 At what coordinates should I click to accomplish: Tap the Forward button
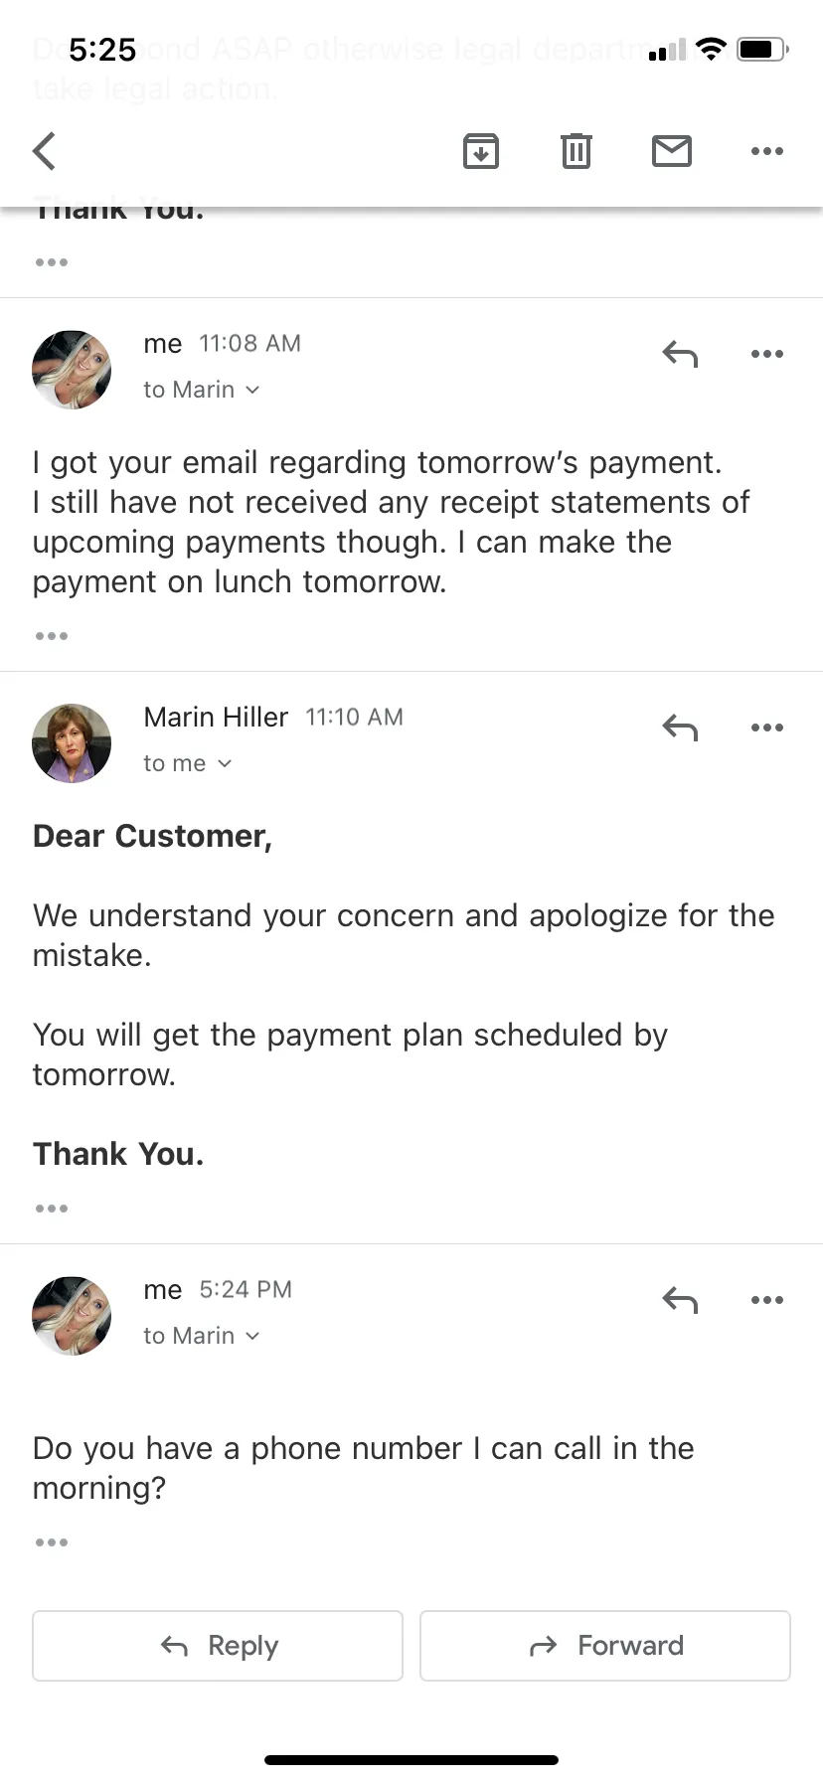[x=605, y=1646]
